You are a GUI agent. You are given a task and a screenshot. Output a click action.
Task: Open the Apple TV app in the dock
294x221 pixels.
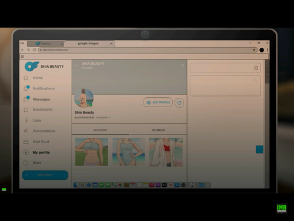tap(164, 185)
